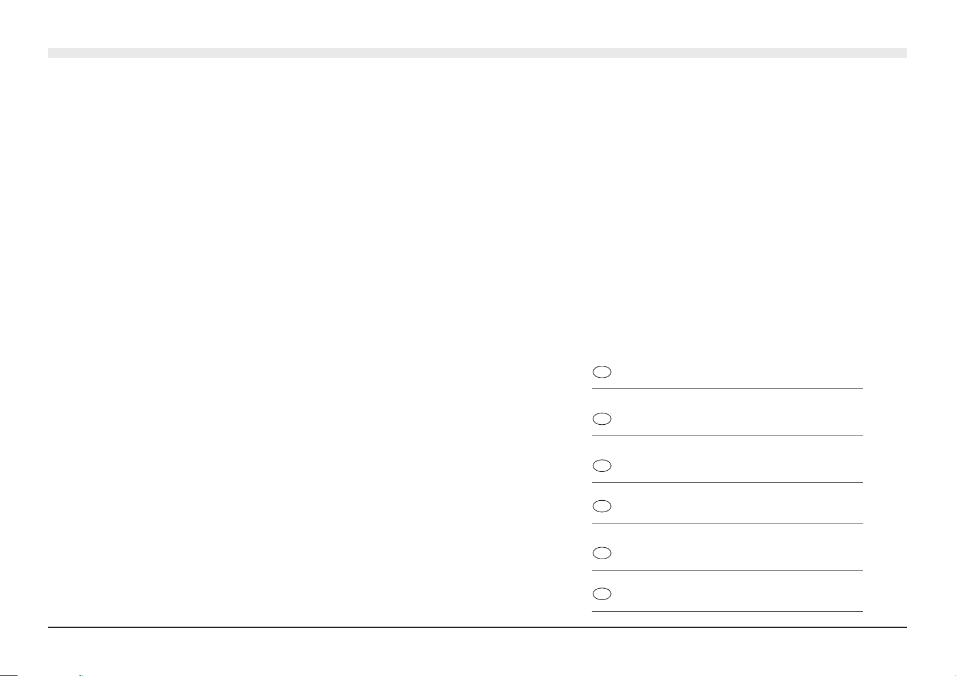Click the blank entry beside the fifth oval

[738, 554]
